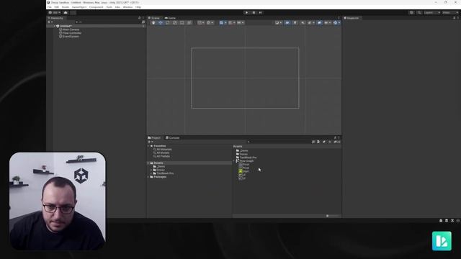Open the Assets menu
Viewport: 461px width, 259px height.
[66, 7]
